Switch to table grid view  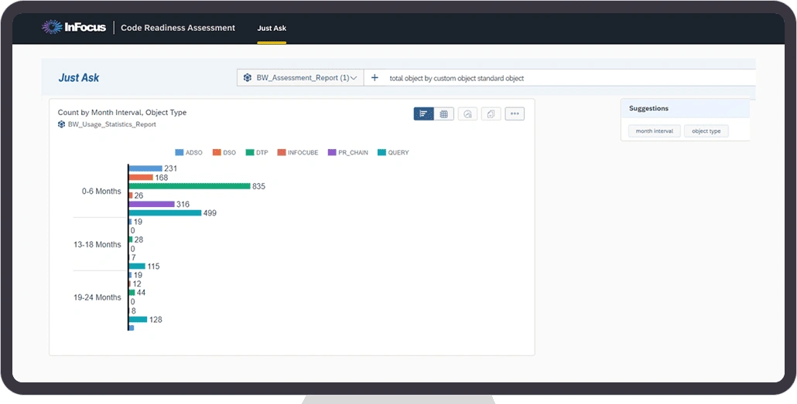coord(444,114)
